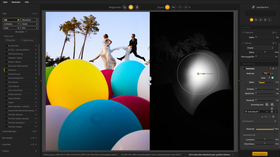Viewport: 280px width, 157px height.
Task: Show the luminance (L) histogram channel
Action: tap(269, 20)
